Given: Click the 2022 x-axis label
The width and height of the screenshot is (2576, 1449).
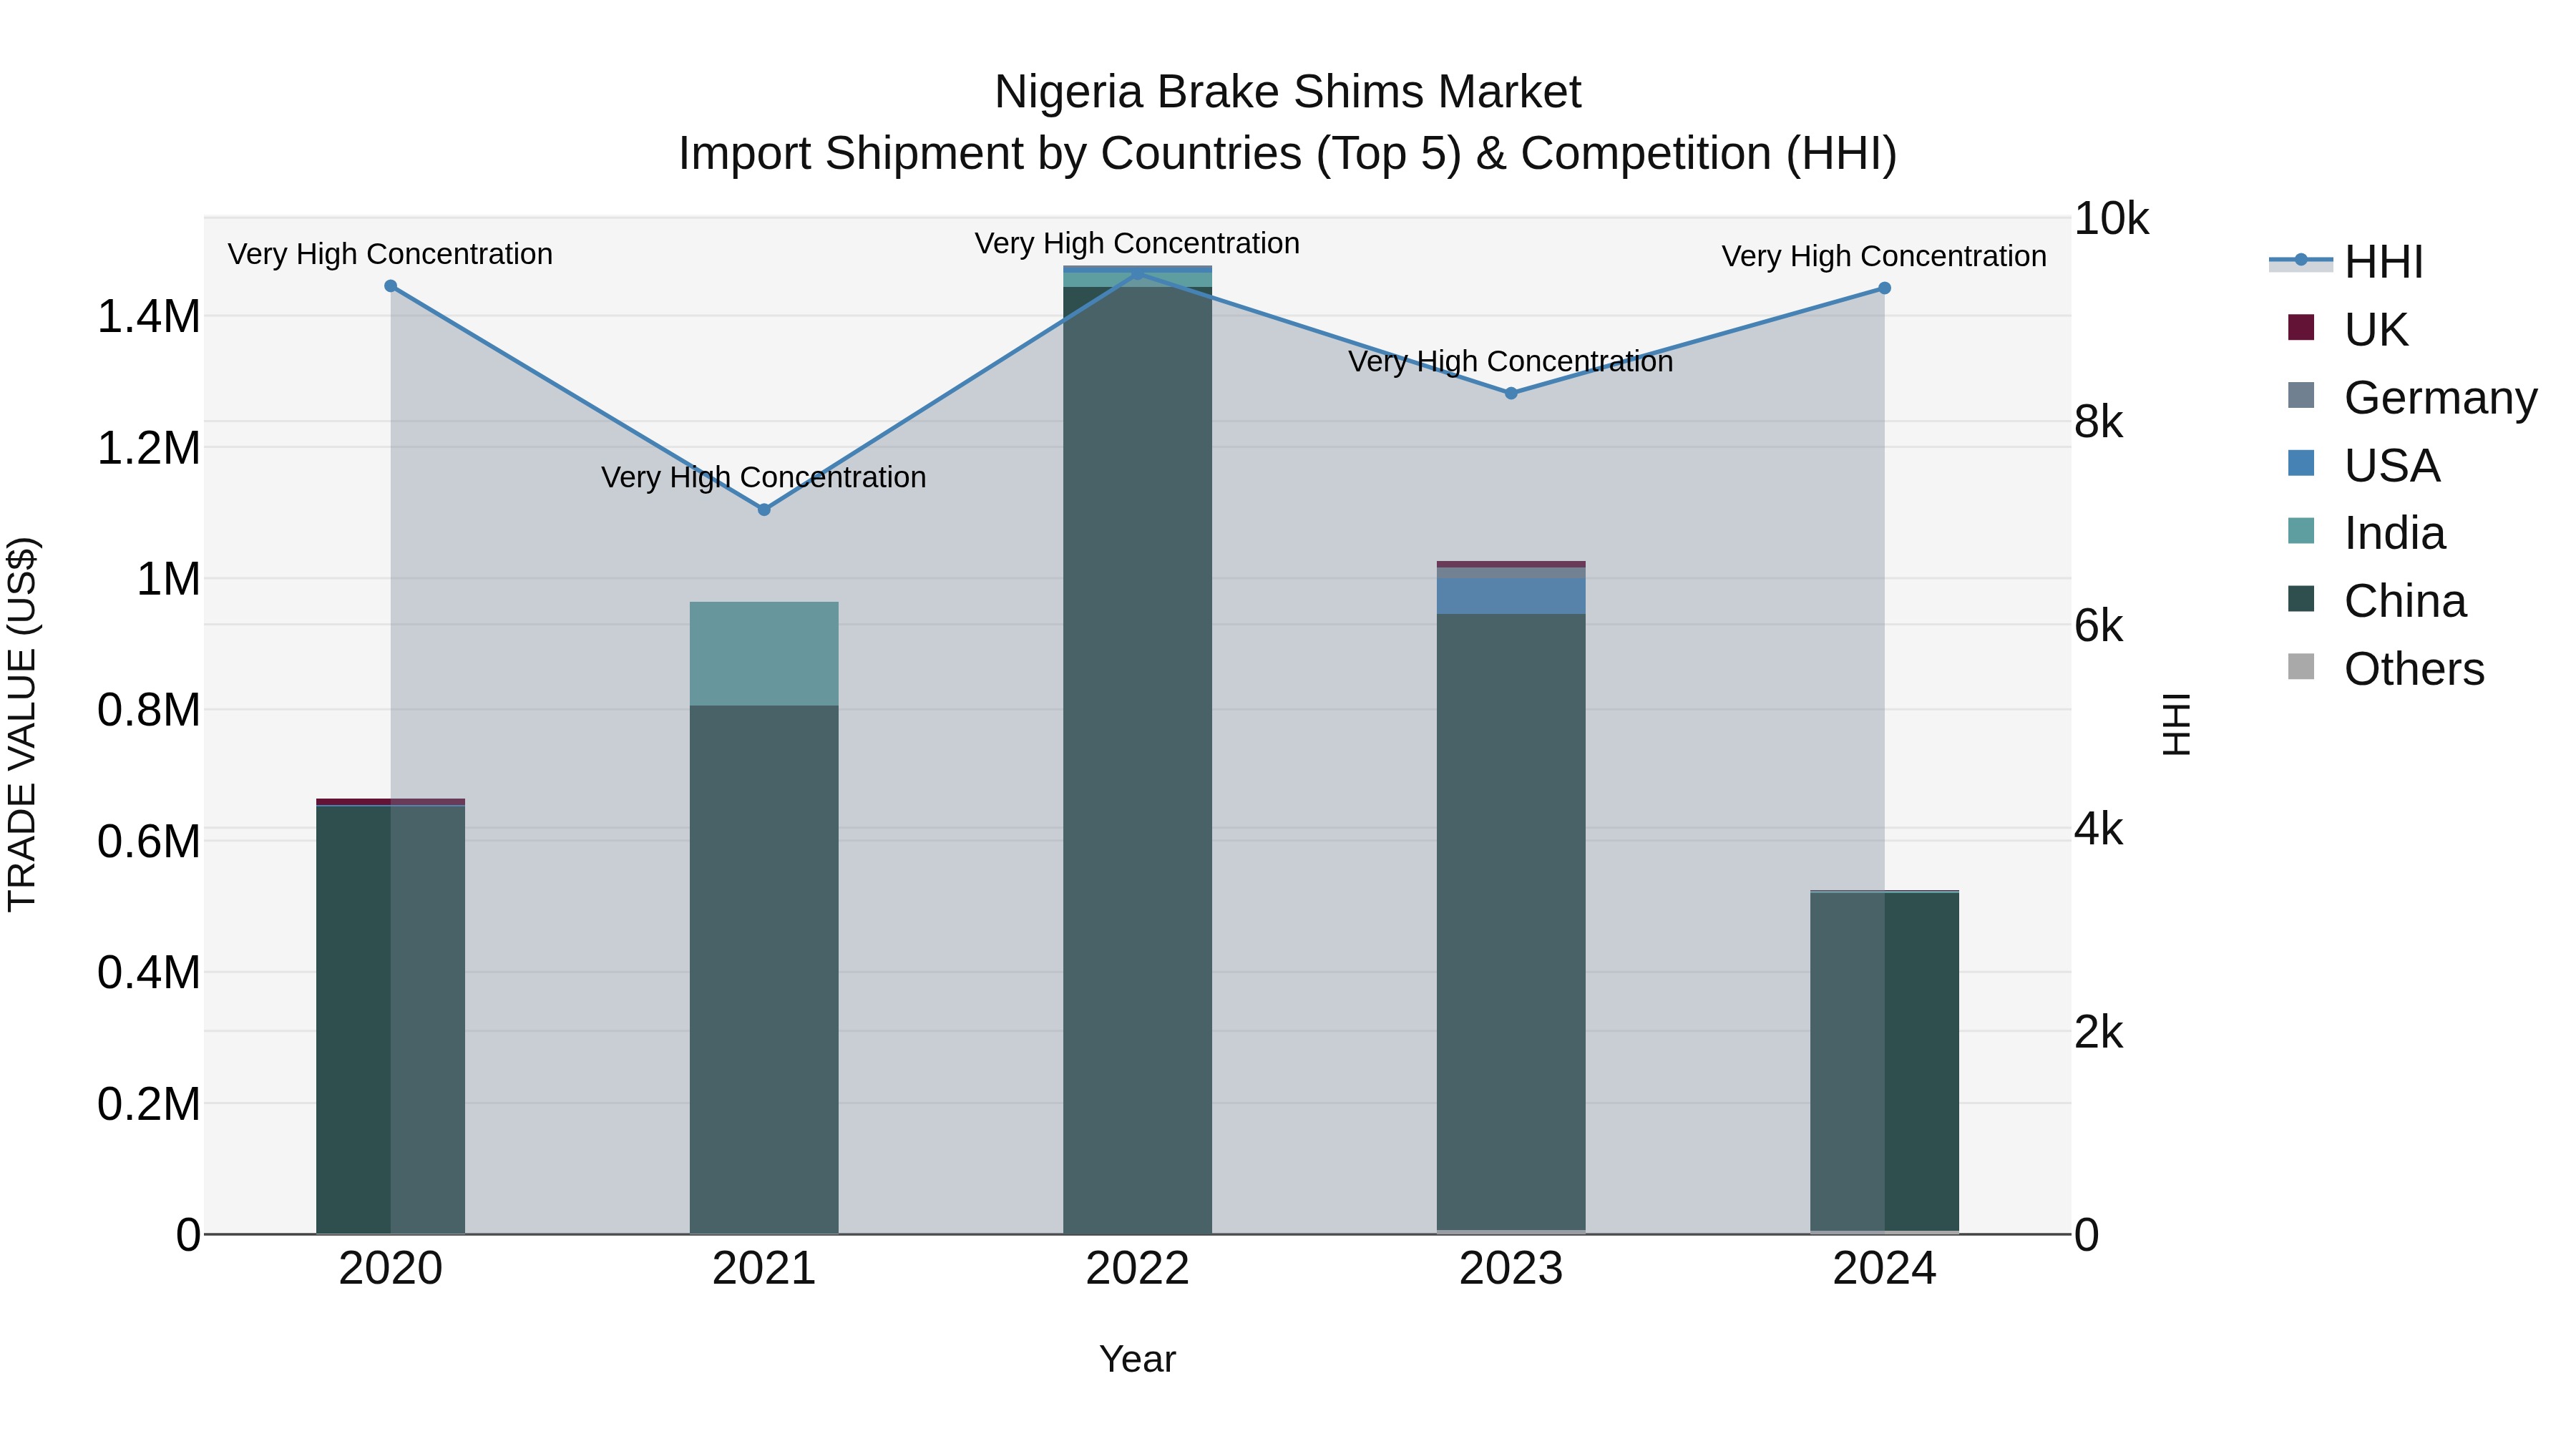Looking at the screenshot, I should [x=1138, y=1269].
